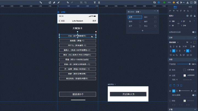Open device preview screens icon
The width and height of the screenshot is (198, 111).
155,2
